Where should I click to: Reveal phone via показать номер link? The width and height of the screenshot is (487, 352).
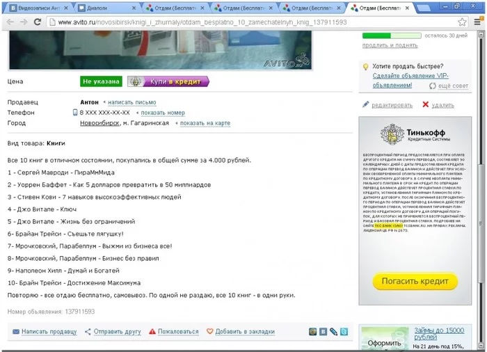click(x=163, y=113)
